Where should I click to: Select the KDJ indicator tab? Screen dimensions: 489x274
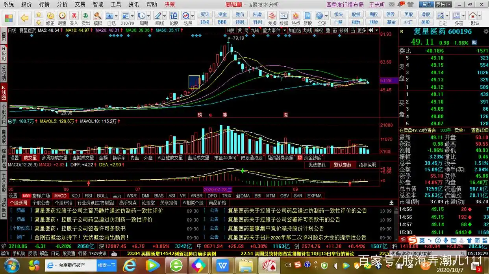[76, 195]
